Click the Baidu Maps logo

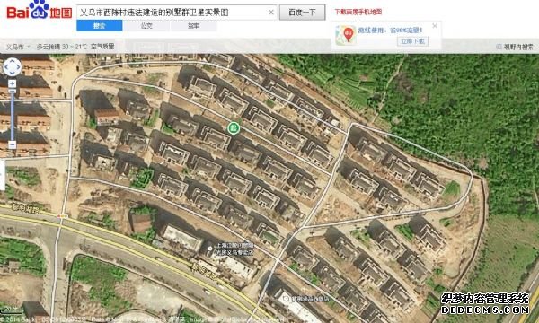[40, 11]
